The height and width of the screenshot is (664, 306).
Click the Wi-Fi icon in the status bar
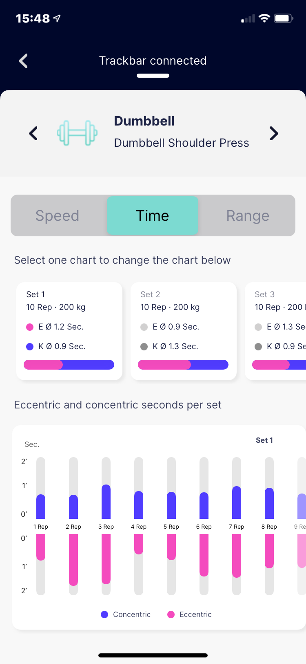[x=263, y=18]
